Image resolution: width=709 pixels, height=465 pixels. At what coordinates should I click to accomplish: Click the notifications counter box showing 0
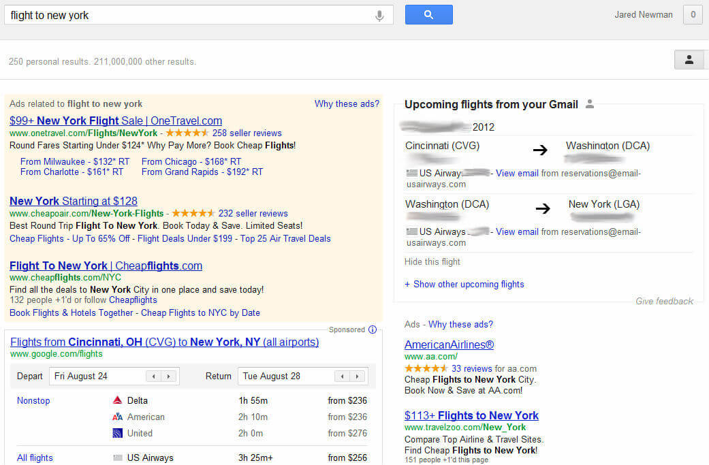tap(693, 14)
